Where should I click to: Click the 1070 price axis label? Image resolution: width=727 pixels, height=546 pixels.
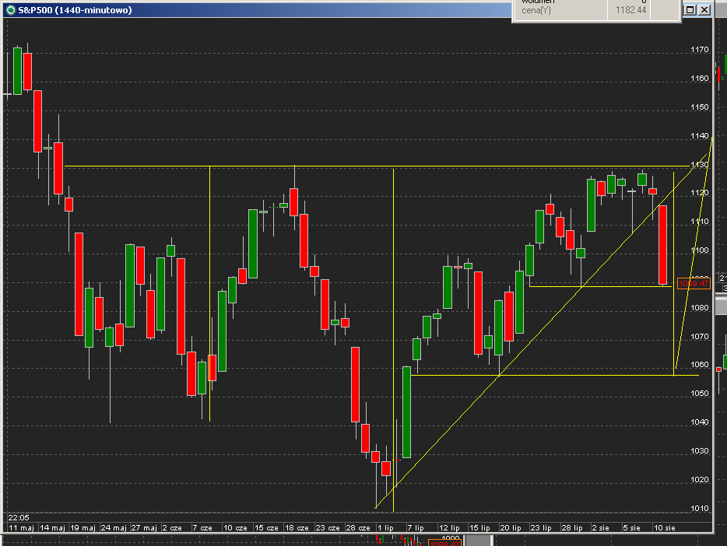tap(699, 336)
